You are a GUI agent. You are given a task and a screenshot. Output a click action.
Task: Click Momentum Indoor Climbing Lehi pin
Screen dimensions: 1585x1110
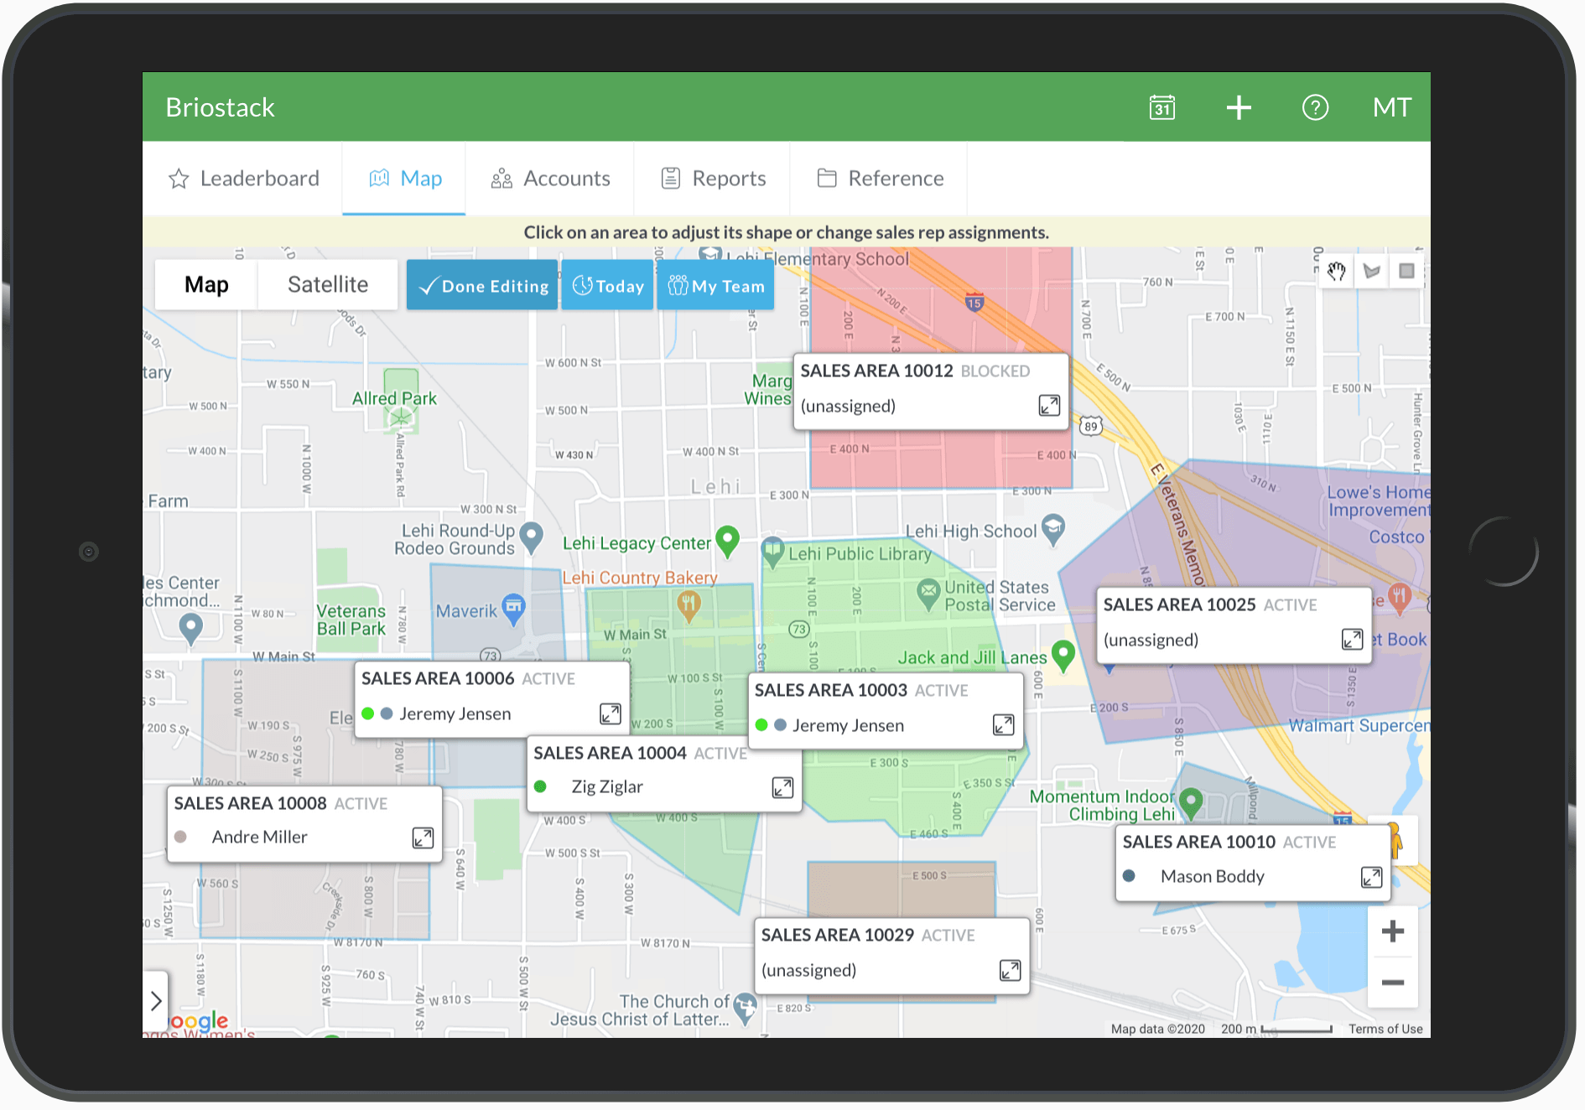1191,803
